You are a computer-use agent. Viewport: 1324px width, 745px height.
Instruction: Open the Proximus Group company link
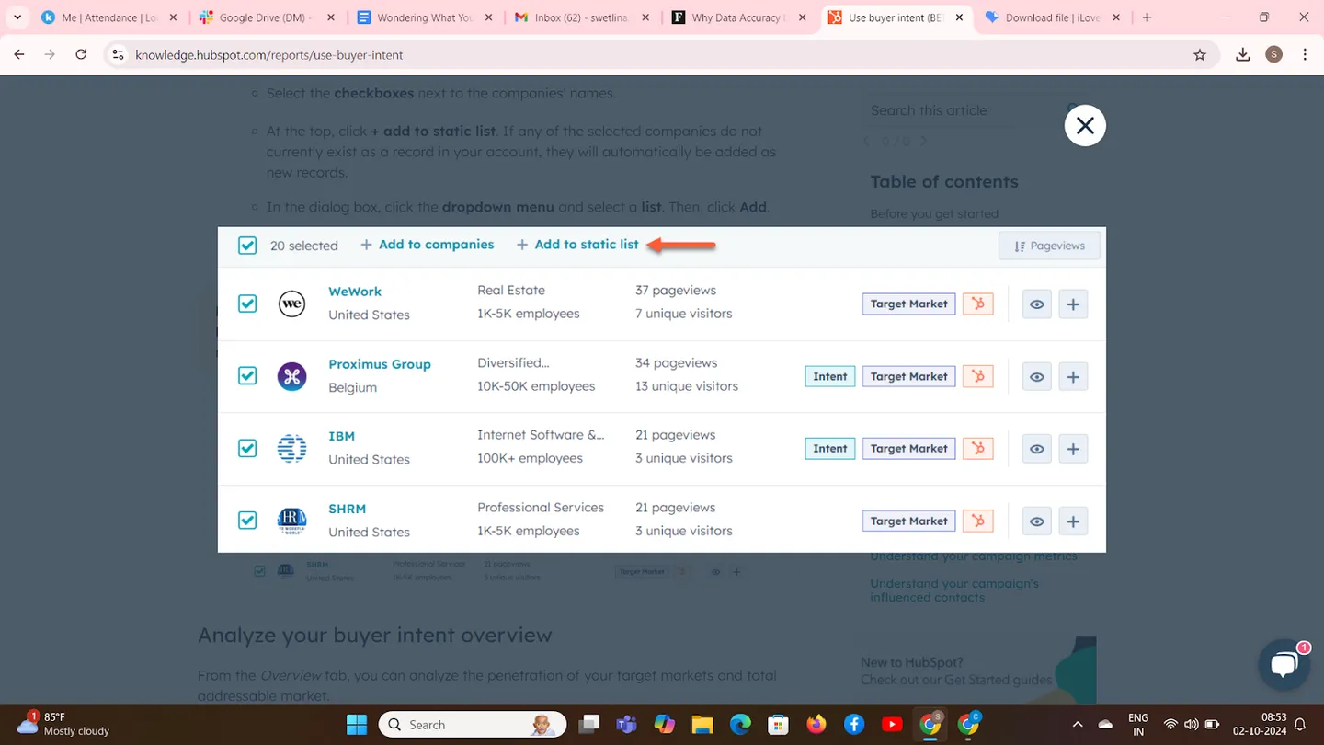pos(380,364)
